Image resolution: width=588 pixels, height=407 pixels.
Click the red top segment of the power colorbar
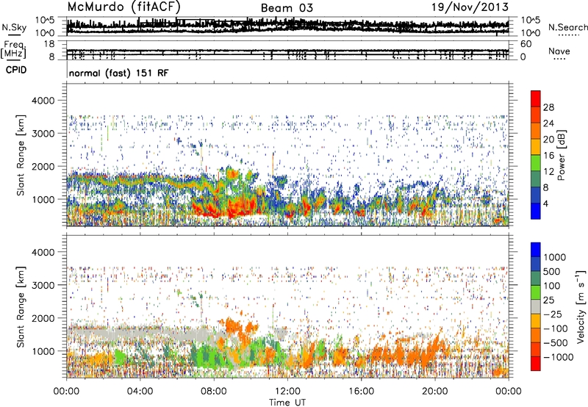(536, 99)
